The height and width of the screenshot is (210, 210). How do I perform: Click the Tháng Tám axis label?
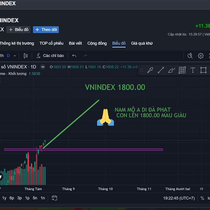pos(33,189)
